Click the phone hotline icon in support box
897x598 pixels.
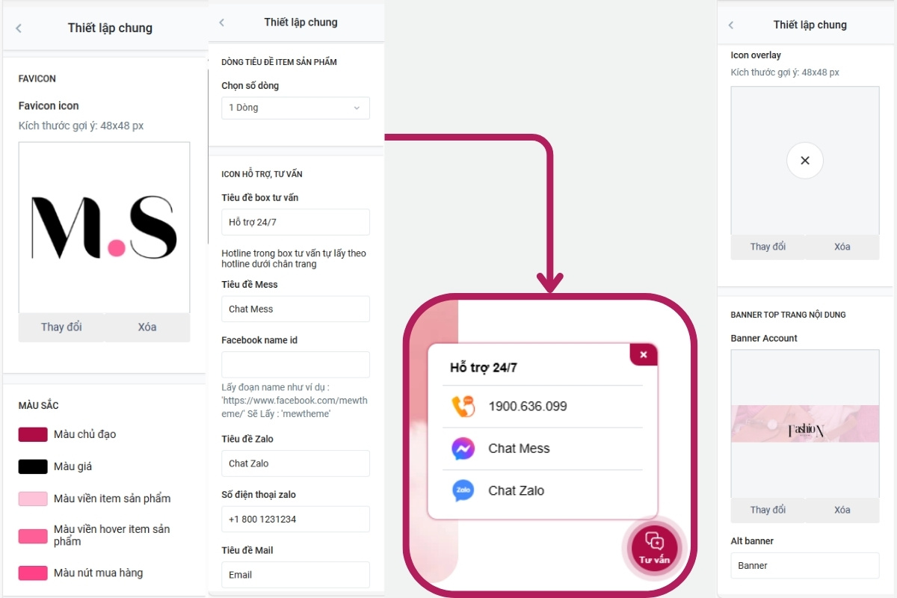(463, 407)
